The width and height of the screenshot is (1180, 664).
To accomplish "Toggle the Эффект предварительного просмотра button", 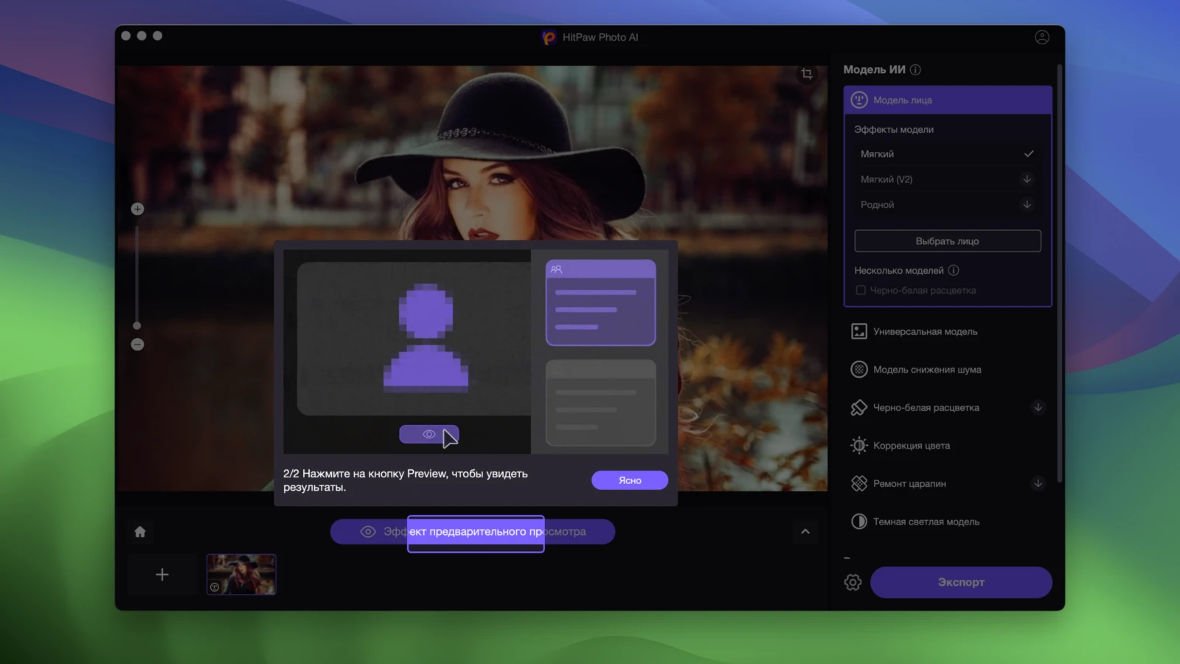I will coord(473,532).
